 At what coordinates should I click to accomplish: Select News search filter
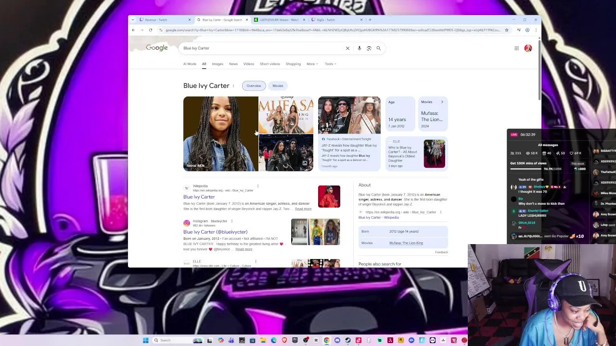pos(233,64)
